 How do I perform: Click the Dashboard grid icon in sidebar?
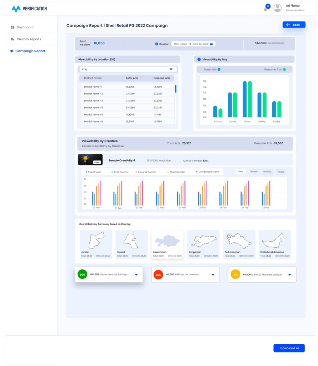coord(13,27)
